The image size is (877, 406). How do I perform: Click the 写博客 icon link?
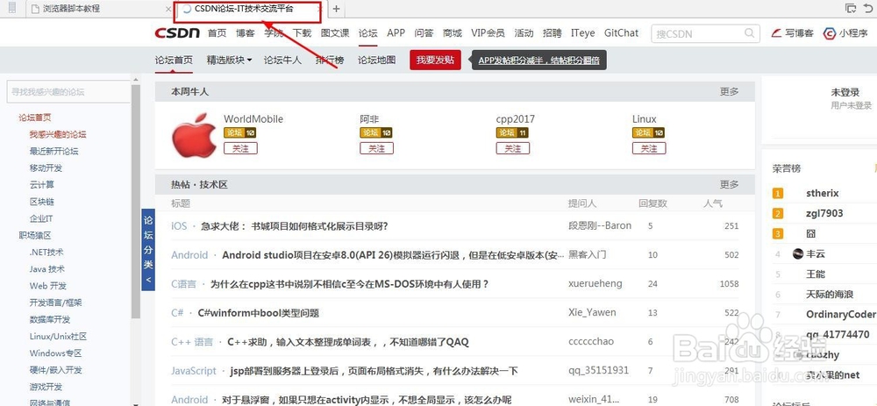tap(793, 33)
